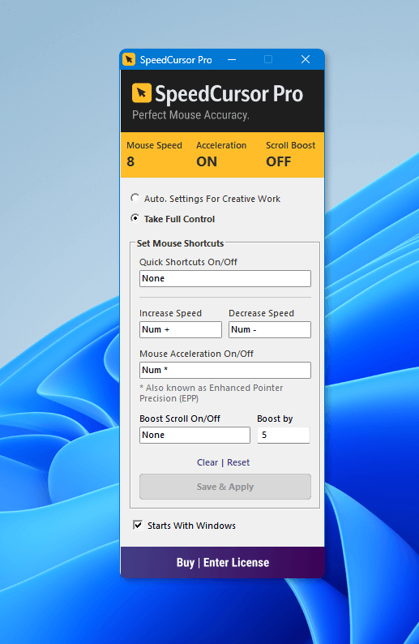Click the Reset link
Screen dimensions: 419x644
click(238, 462)
